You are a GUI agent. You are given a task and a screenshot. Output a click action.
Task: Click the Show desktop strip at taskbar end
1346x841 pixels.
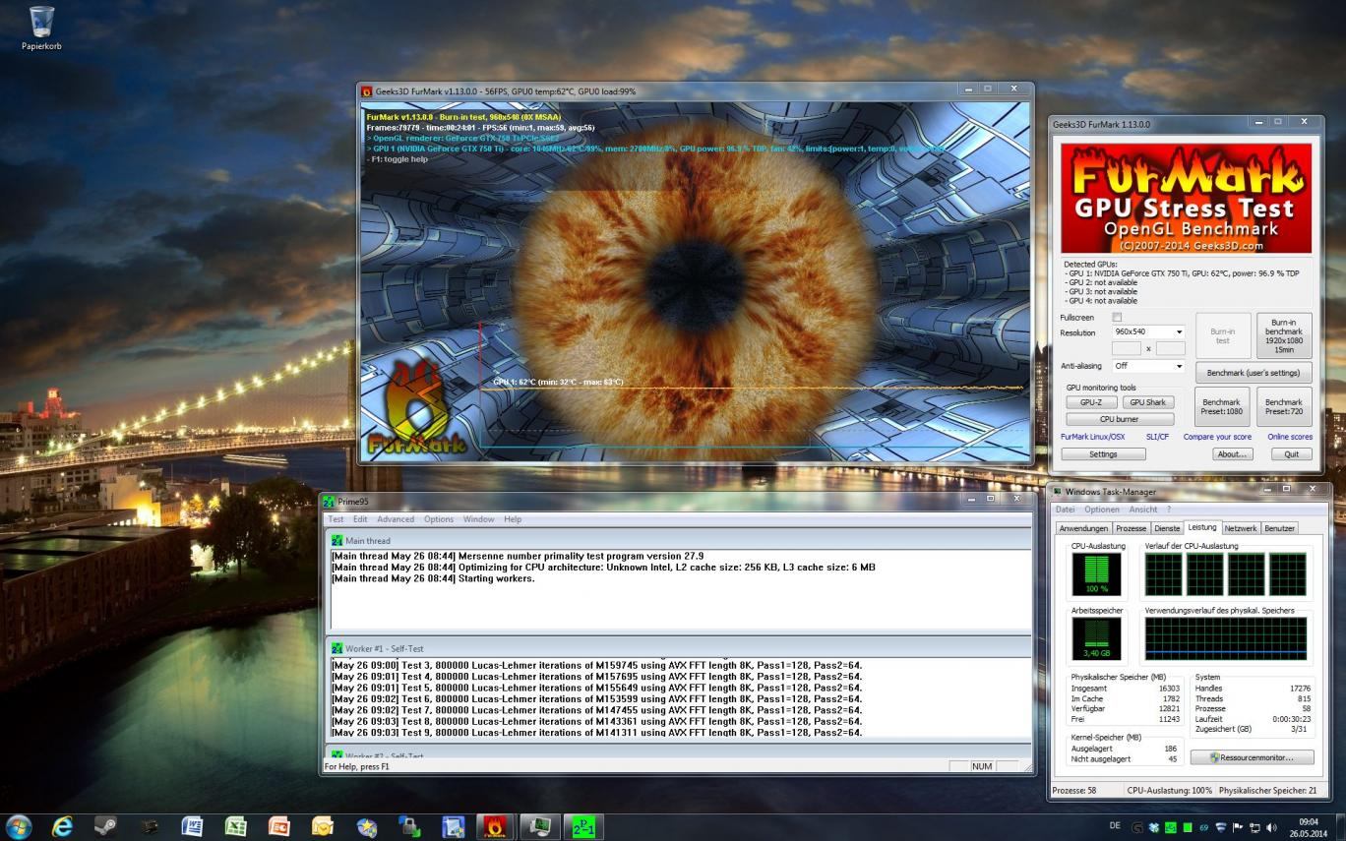pos(1339,827)
